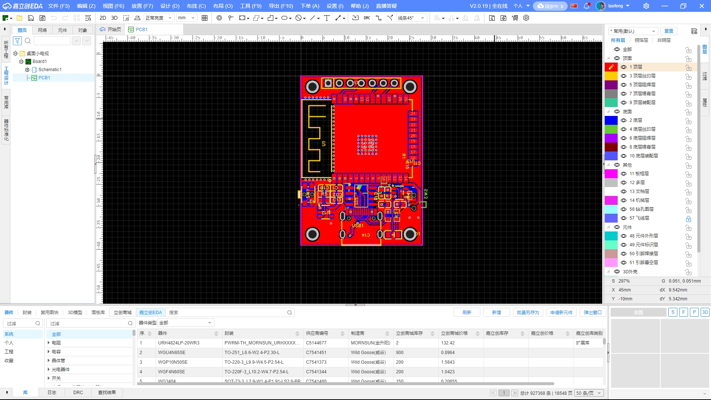Run DRC check from toolbar
The width and height of the screenshot is (711, 400).
(x=367, y=18)
